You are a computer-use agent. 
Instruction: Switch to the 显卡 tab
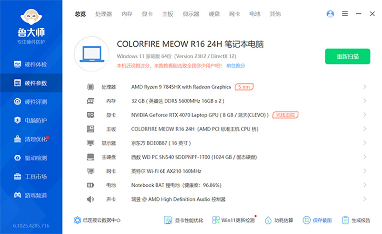[x=147, y=14]
